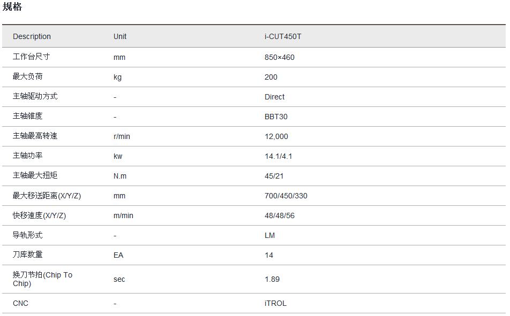Click the 规格 section heading
510x316 pixels.
click(12, 7)
